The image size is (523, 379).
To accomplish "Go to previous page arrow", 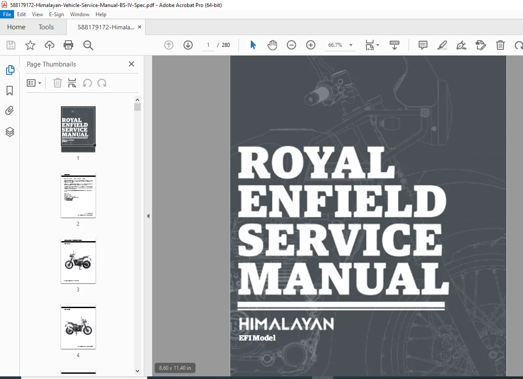I will point(169,45).
